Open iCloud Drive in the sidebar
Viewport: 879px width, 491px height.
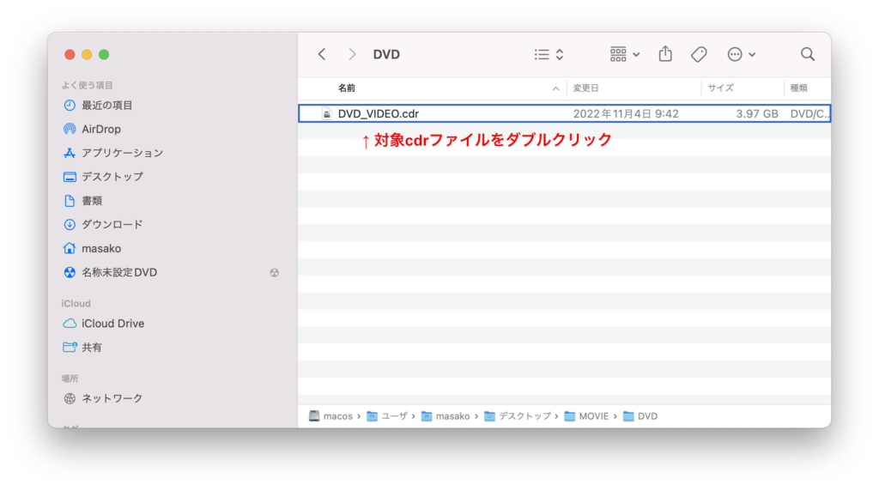pos(112,324)
